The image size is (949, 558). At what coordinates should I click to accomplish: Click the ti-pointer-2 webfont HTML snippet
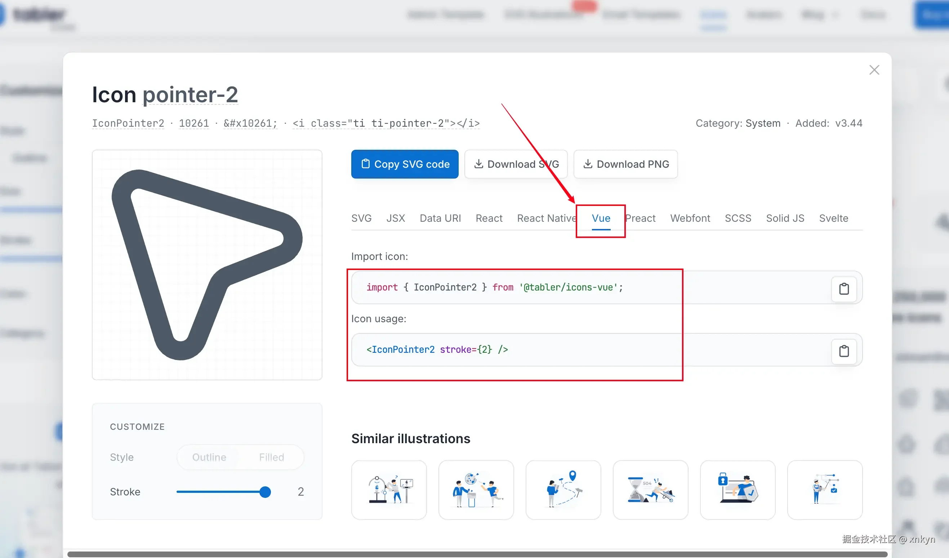tap(386, 123)
